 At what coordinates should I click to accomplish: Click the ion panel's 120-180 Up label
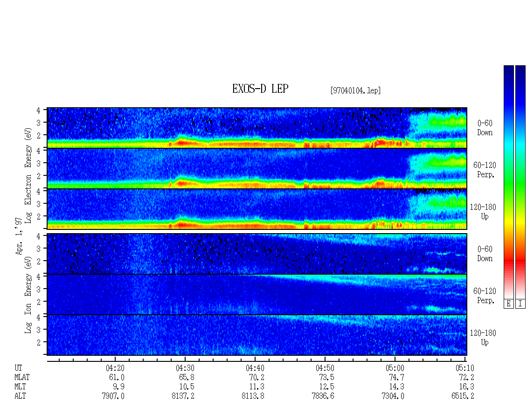point(483,338)
